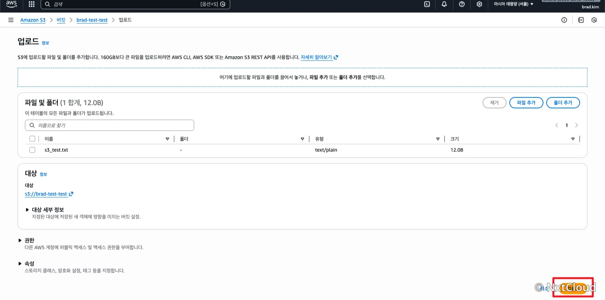Open the s3://brad-test-test destination link
This screenshot has width=605, height=300.
tap(49, 194)
